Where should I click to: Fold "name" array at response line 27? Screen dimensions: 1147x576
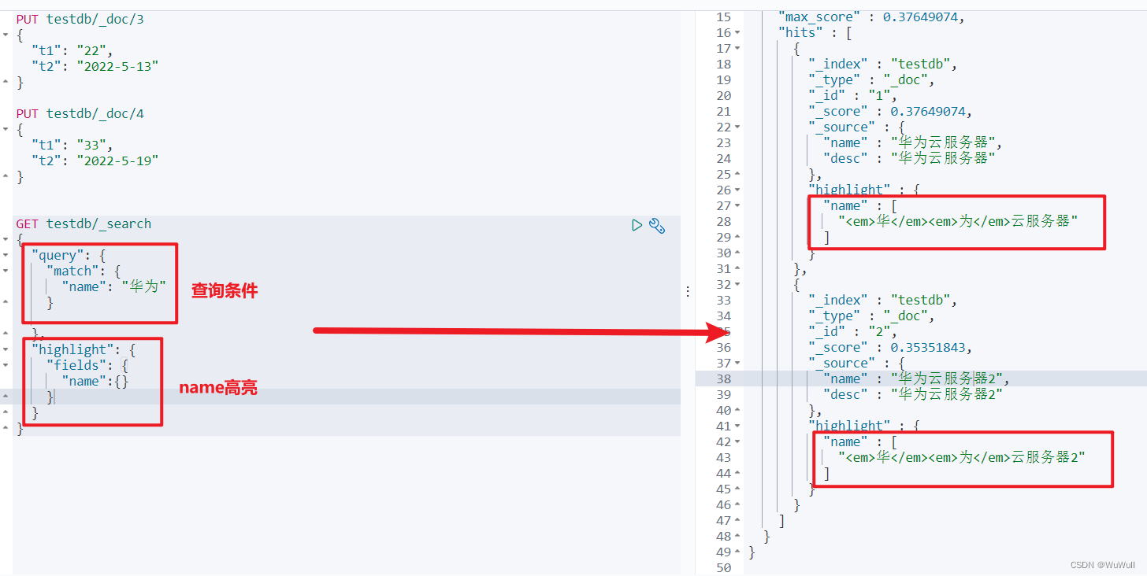coord(737,205)
